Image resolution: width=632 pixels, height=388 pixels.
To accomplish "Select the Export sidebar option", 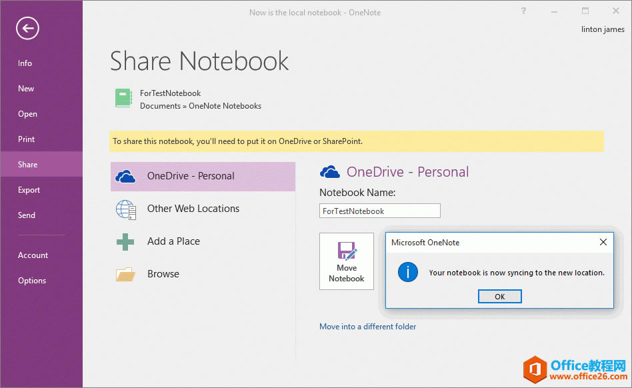I will point(29,190).
